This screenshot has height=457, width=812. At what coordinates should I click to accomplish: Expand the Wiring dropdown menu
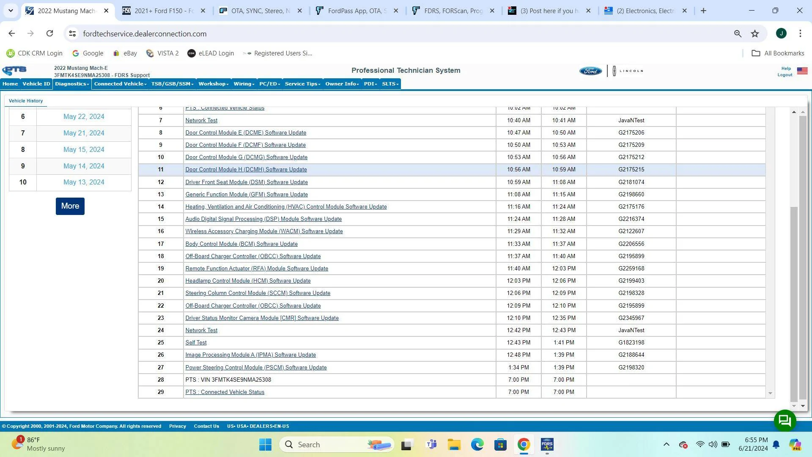click(x=244, y=84)
